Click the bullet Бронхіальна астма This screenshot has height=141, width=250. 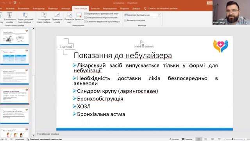point(101,114)
